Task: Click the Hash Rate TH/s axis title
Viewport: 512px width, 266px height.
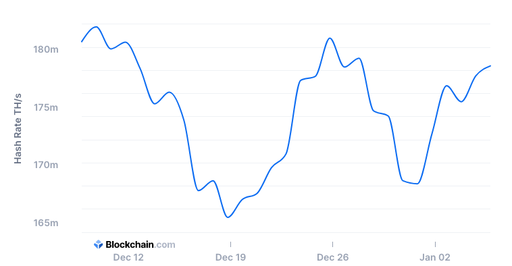Action: pyautogui.click(x=18, y=128)
